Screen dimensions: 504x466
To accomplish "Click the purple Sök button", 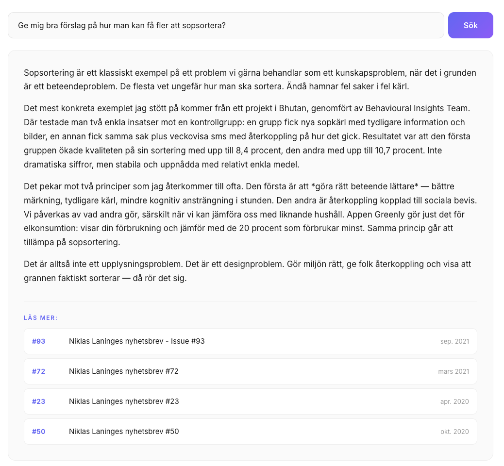I will [470, 25].
